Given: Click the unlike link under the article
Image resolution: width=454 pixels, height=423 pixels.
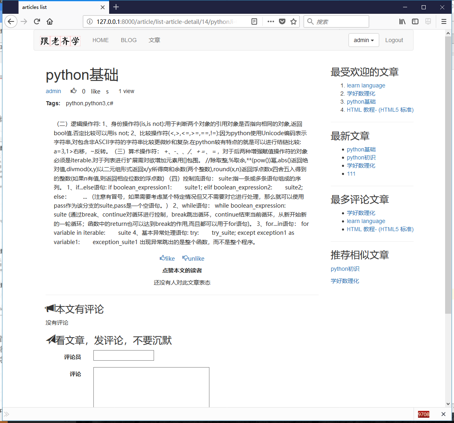Looking at the screenshot, I should (x=193, y=258).
